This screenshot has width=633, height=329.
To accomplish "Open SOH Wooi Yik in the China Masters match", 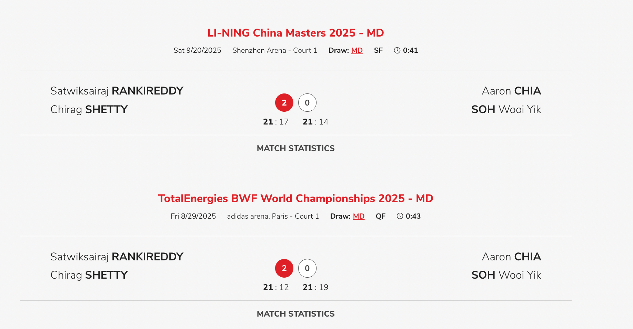I will 506,109.
